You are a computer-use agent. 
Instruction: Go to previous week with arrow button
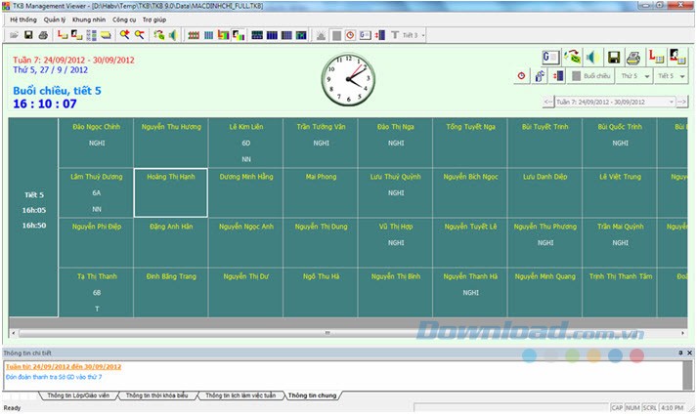[547, 102]
